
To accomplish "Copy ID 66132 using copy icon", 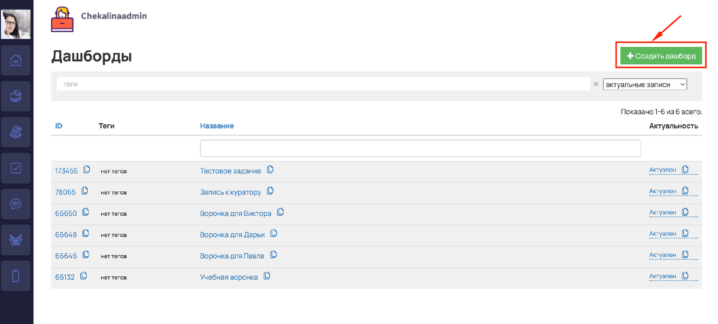I will click(x=84, y=276).
